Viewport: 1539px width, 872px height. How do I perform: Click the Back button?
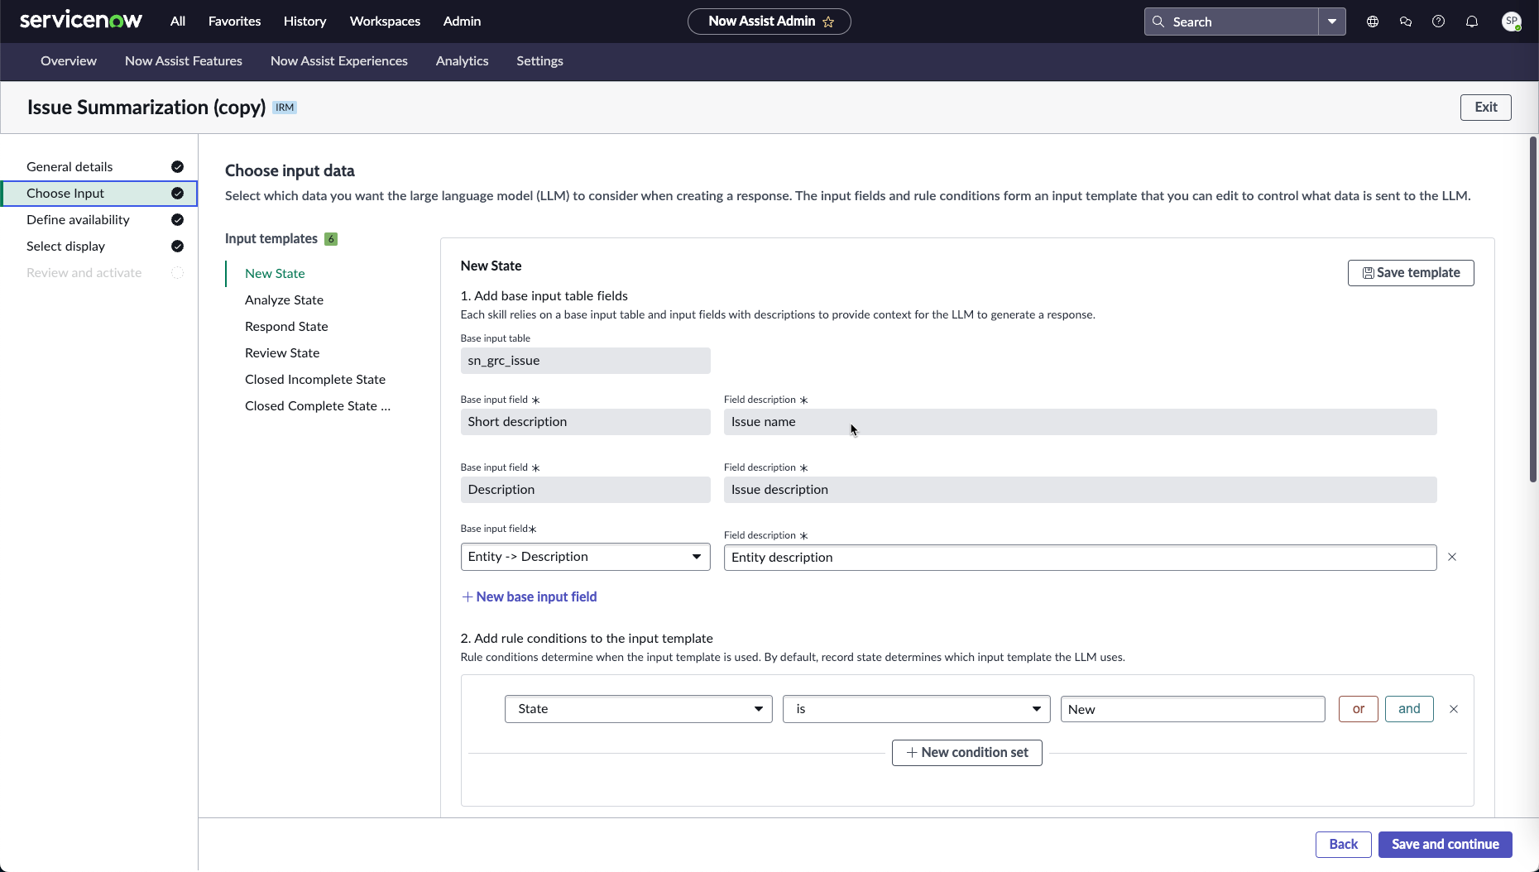pyautogui.click(x=1343, y=845)
